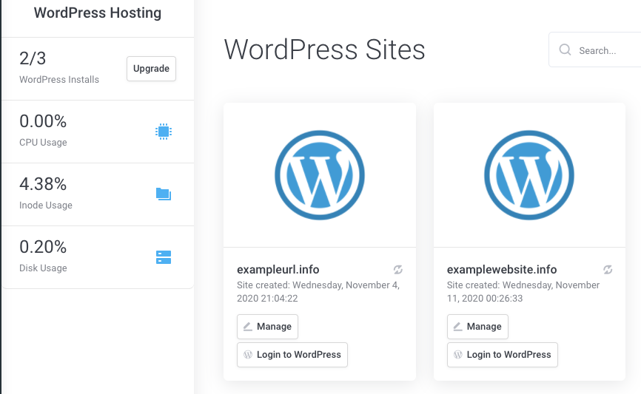Focus the Search input field

603,50
